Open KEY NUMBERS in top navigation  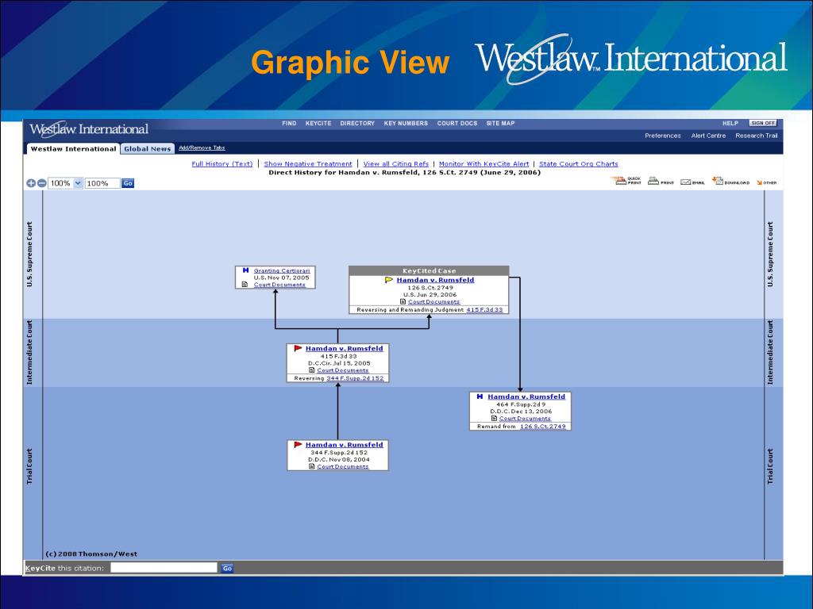406,123
